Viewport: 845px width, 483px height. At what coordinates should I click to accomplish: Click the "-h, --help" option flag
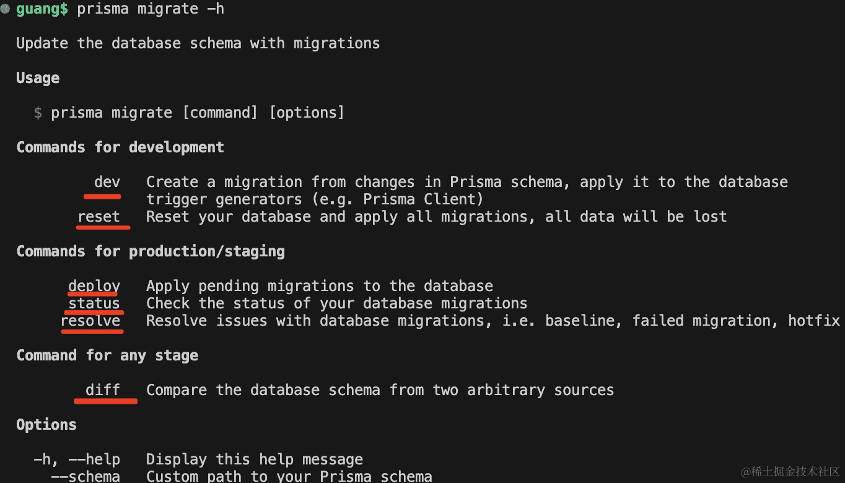coord(77,459)
